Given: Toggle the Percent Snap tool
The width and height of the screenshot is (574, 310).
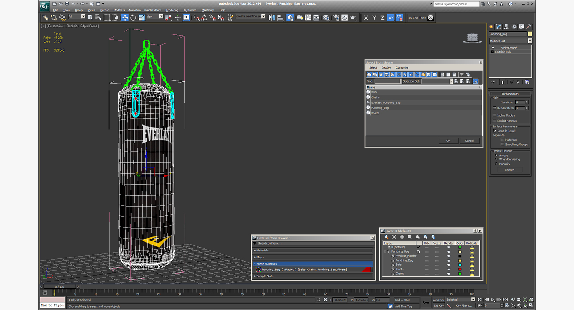Looking at the screenshot, I should pos(212,17).
